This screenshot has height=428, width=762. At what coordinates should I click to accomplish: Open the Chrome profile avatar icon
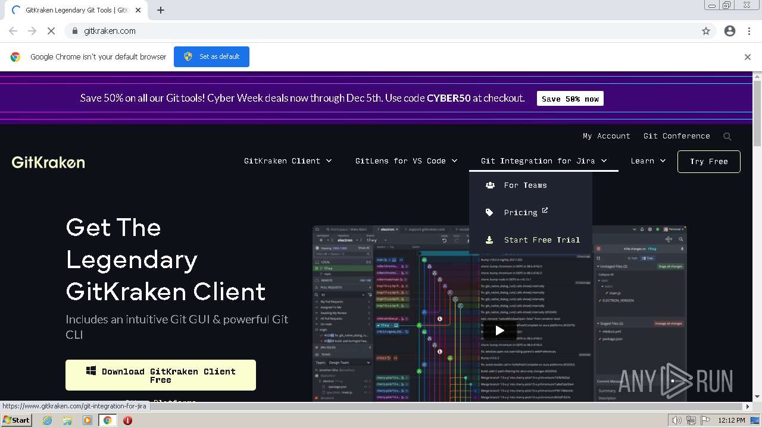pyautogui.click(x=730, y=31)
